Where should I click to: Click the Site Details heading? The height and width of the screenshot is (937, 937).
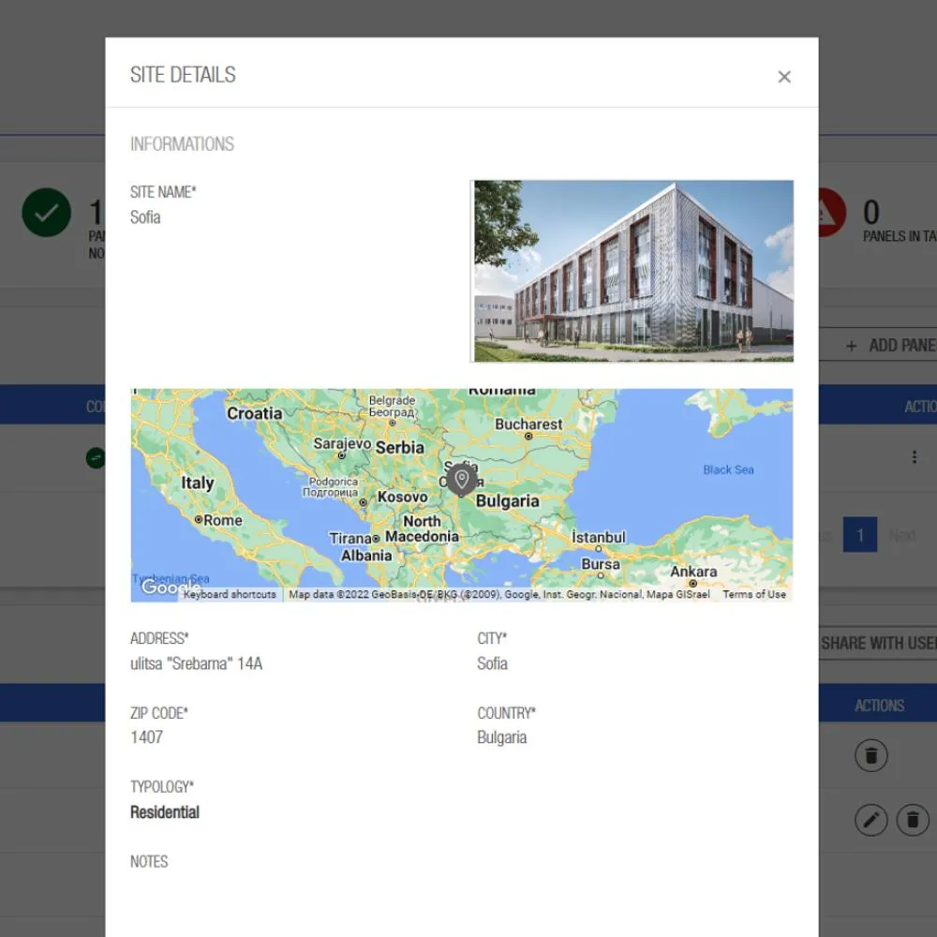183,75
